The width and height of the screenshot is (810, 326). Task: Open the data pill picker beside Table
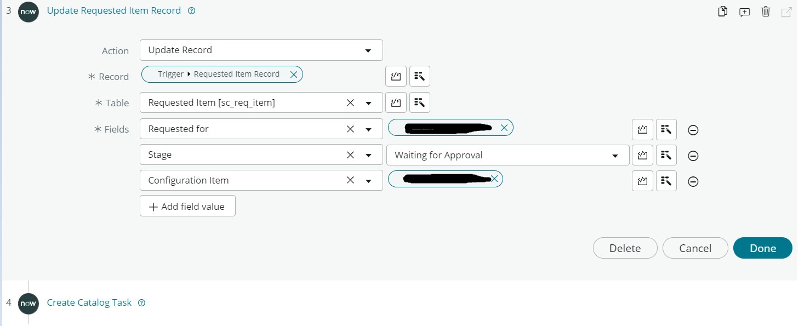tap(419, 102)
